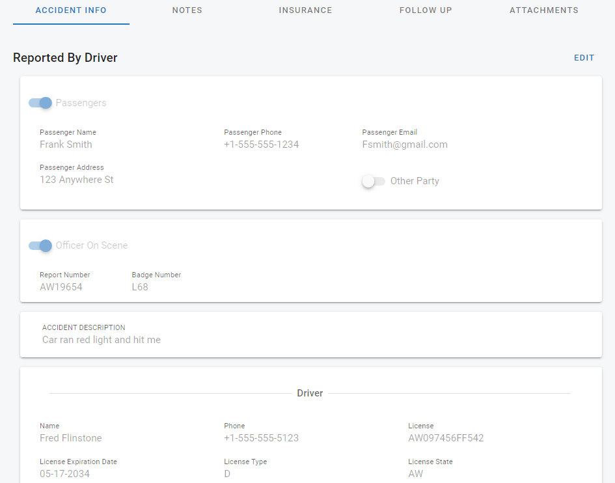Click the Edit link for Reported By Driver
Viewport: 615px width, 483px height.
click(584, 58)
